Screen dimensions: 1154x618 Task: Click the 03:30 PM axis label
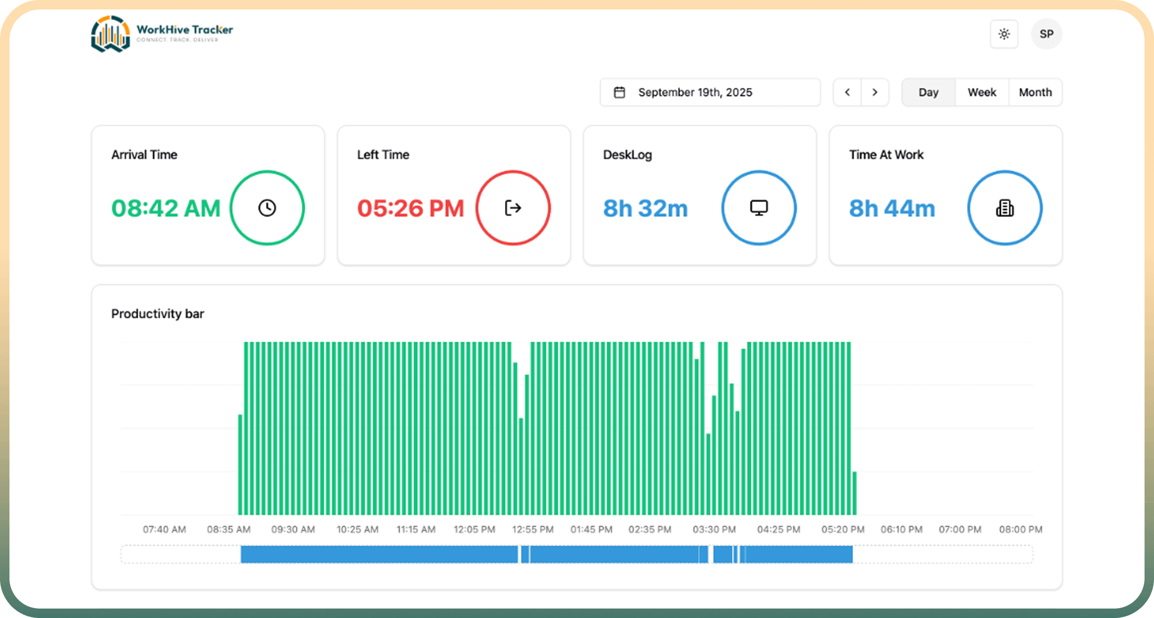coord(714,529)
